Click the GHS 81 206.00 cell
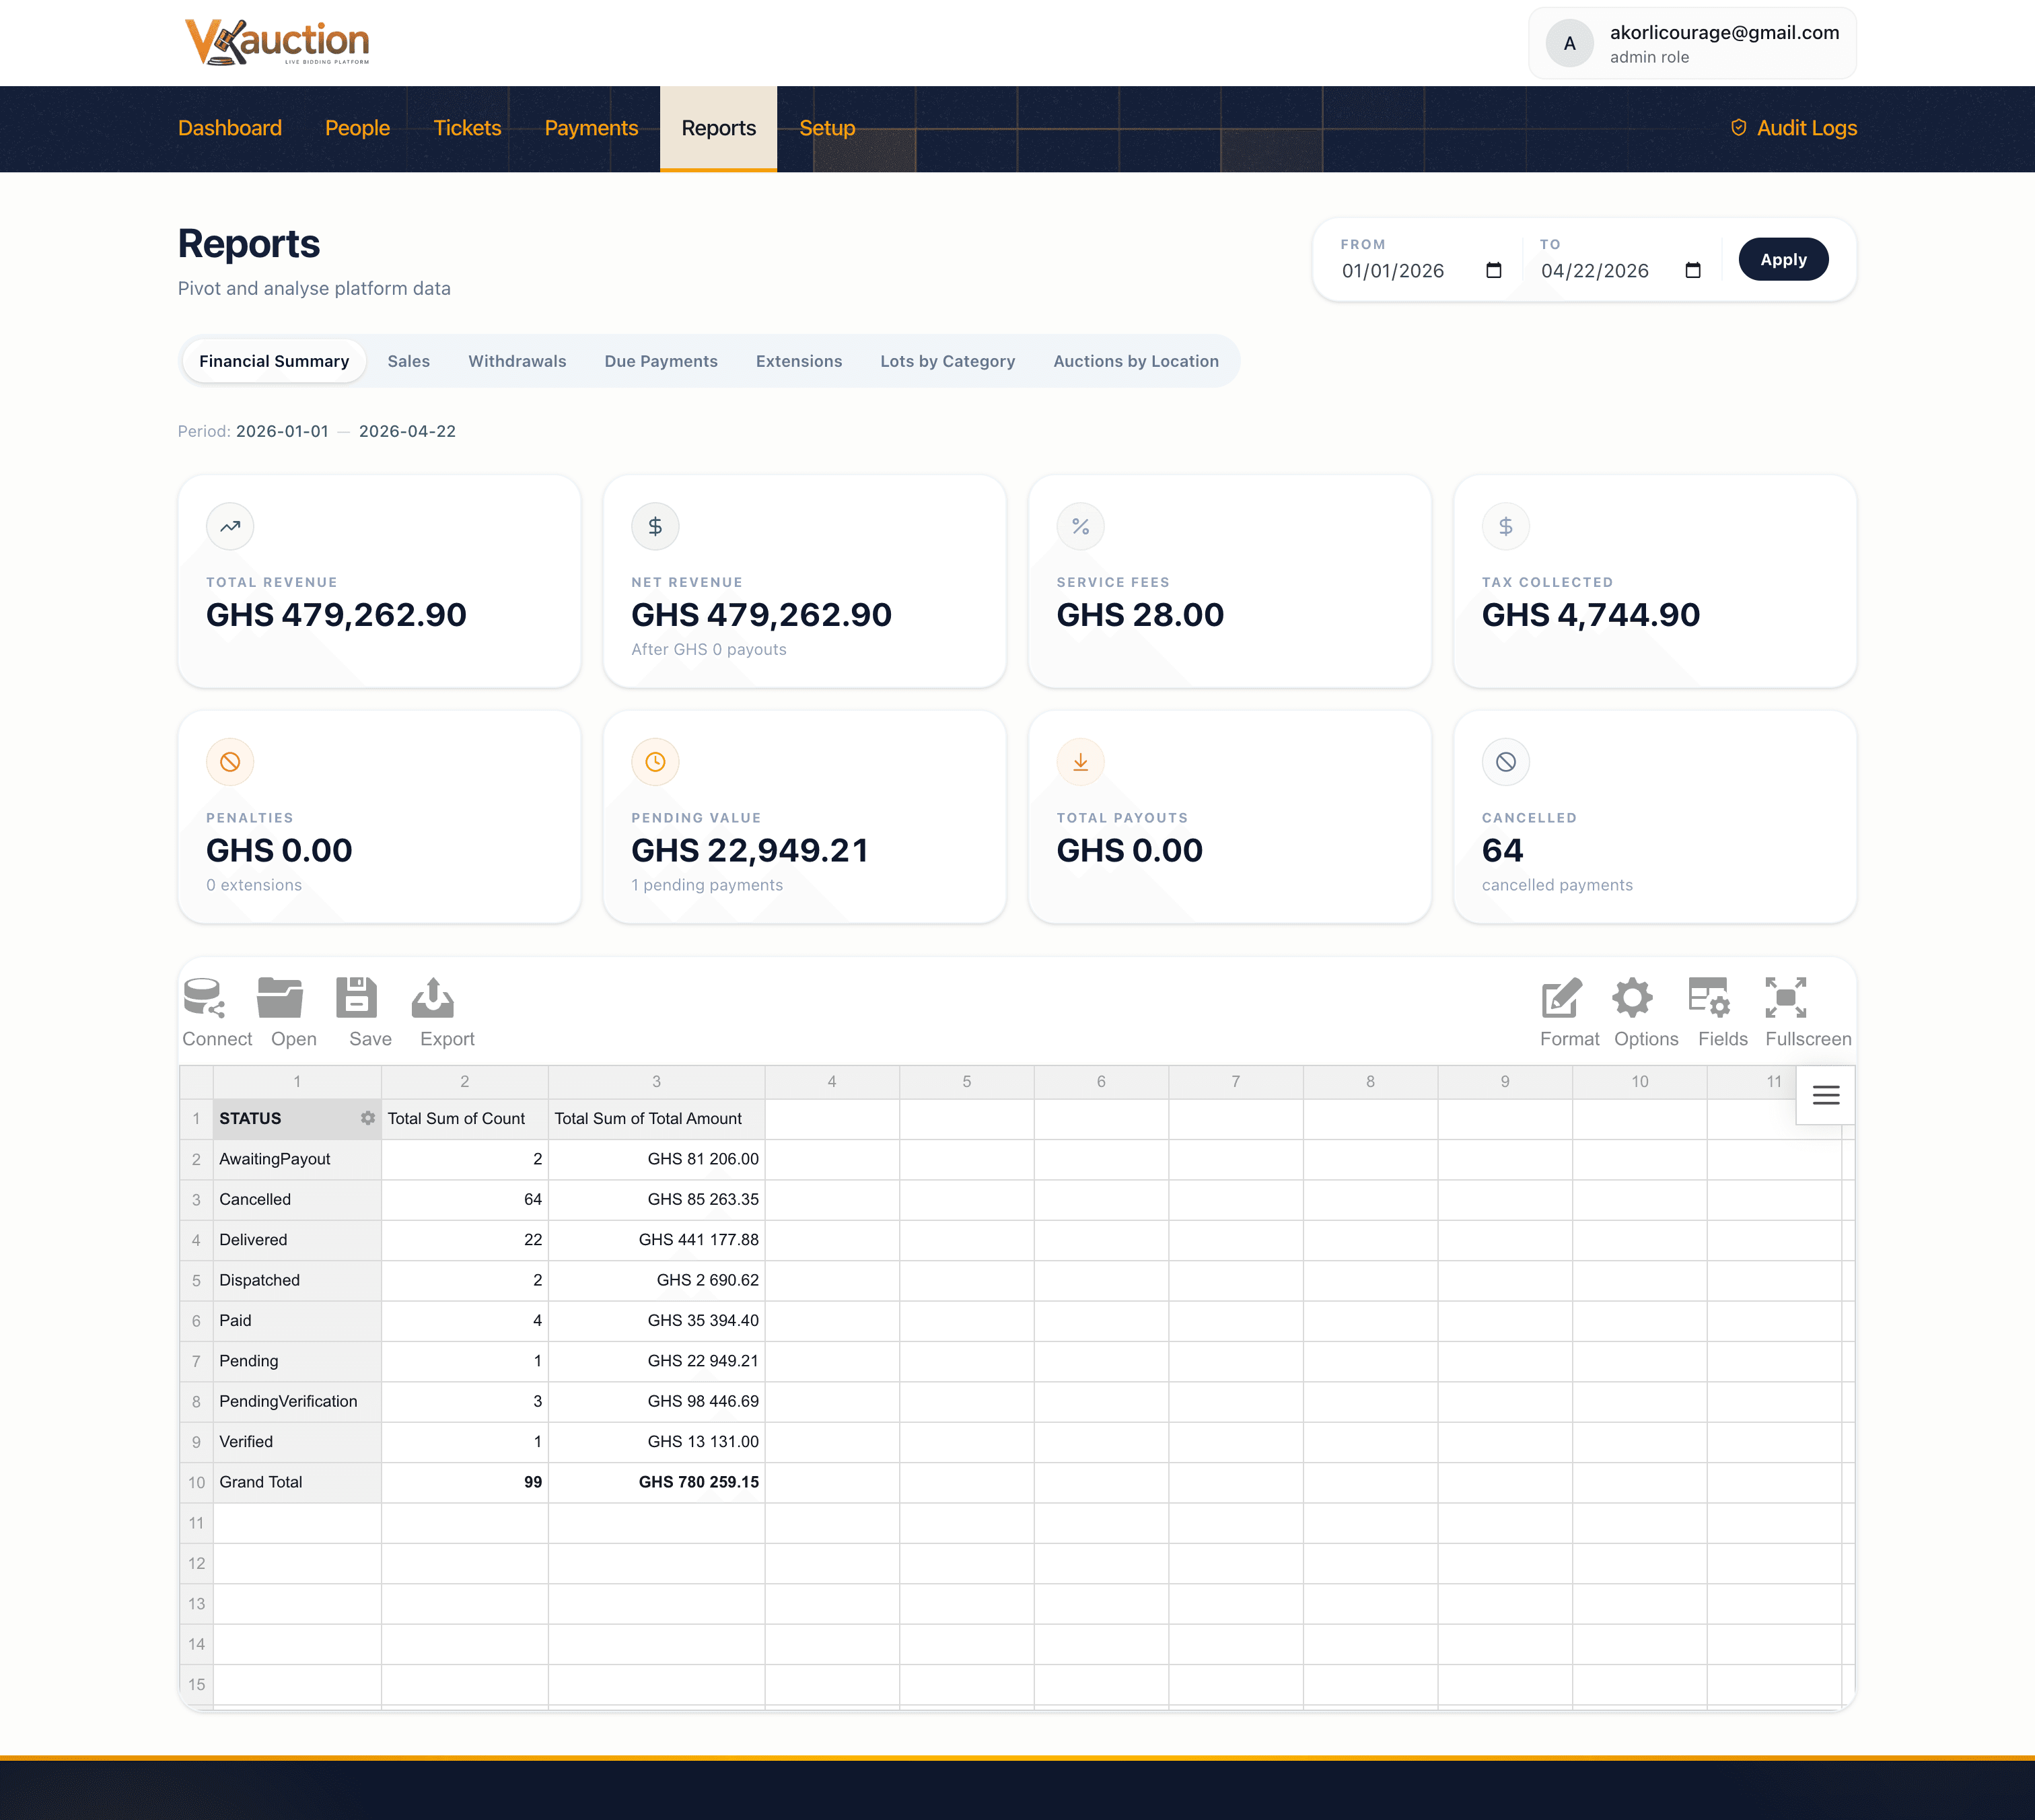The height and width of the screenshot is (1820, 2035). 657,1159
